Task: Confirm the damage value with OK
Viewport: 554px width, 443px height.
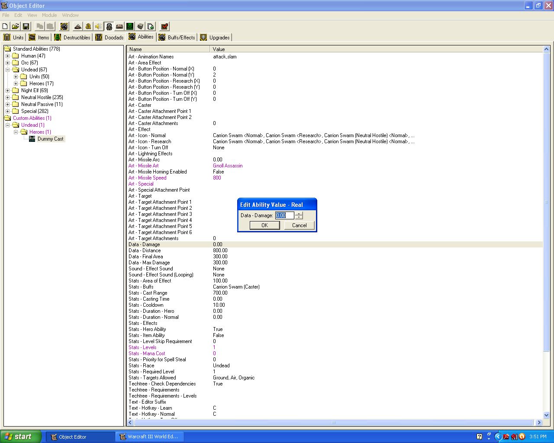Action: tap(264, 225)
